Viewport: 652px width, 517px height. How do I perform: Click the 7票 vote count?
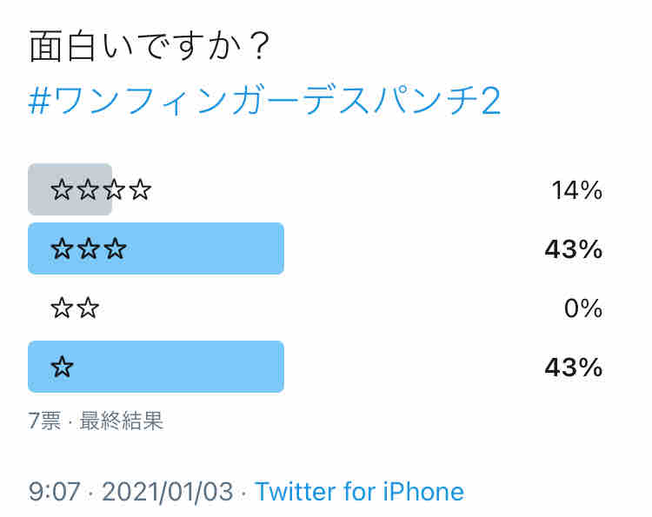click(x=44, y=421)
